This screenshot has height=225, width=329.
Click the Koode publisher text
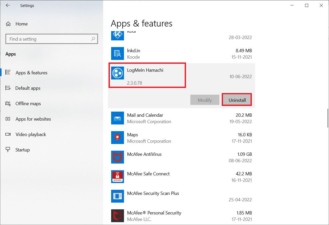coord(134,57)
